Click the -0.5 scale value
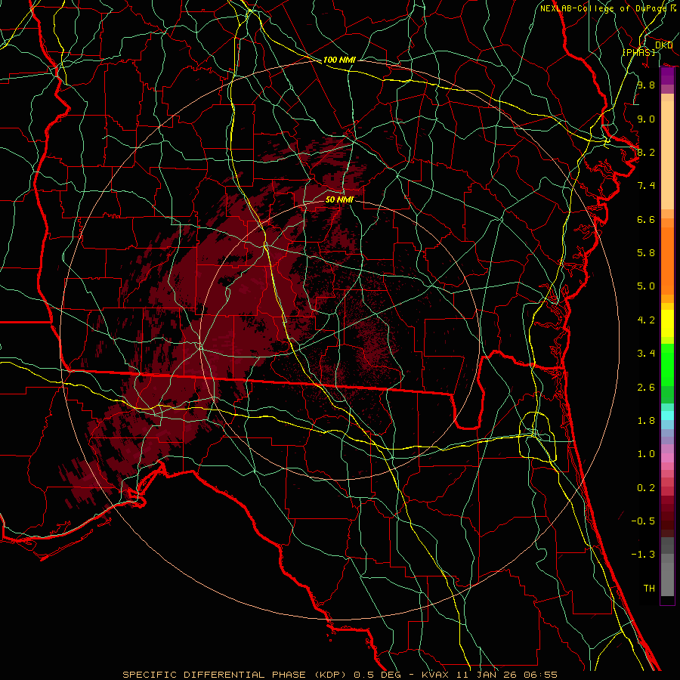680x680 pixels. click(x=643, y=521)
